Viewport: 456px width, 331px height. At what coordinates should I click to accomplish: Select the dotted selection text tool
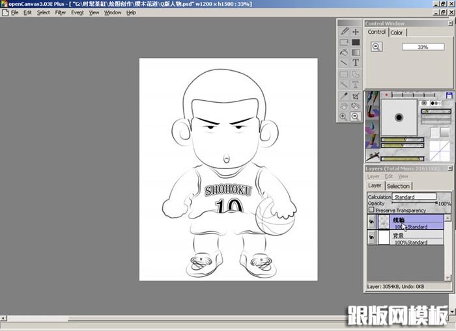click(356, 85)
